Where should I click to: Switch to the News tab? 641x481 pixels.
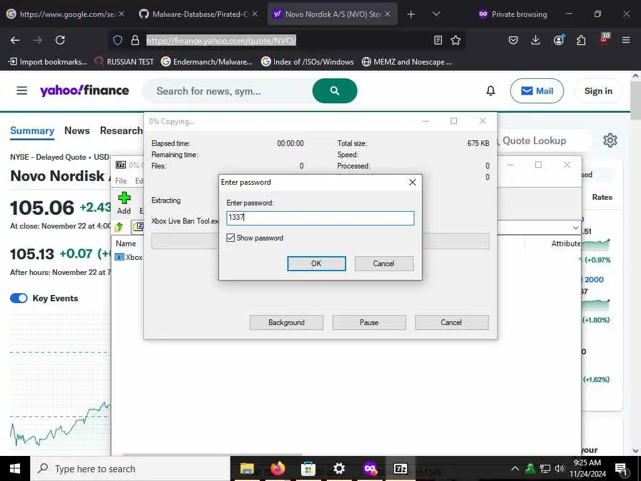(77, 130)
